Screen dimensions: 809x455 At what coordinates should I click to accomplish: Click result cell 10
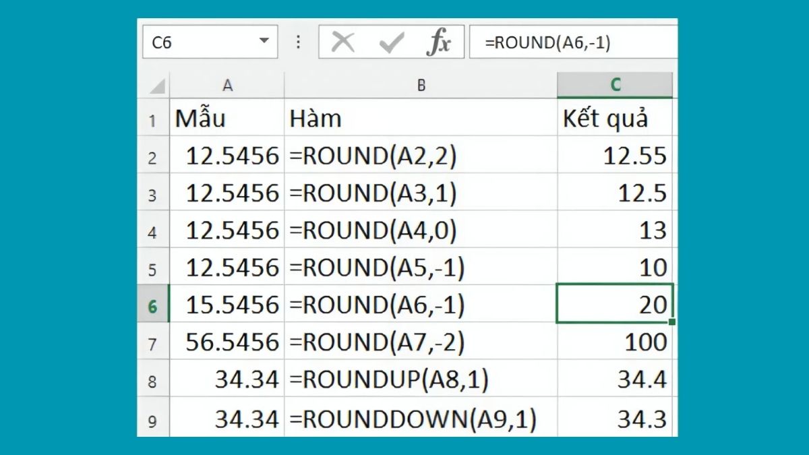(615, 268)
